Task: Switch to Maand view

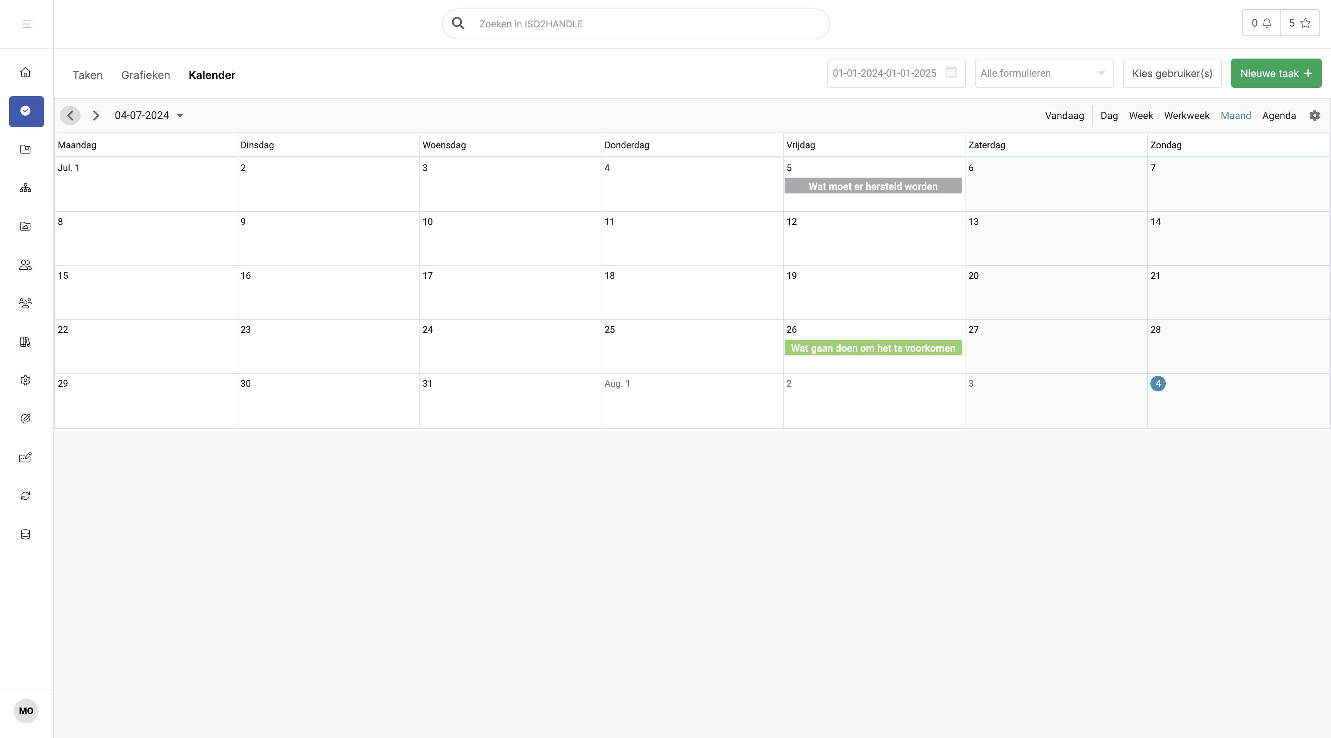Action: pos(1235,116)
